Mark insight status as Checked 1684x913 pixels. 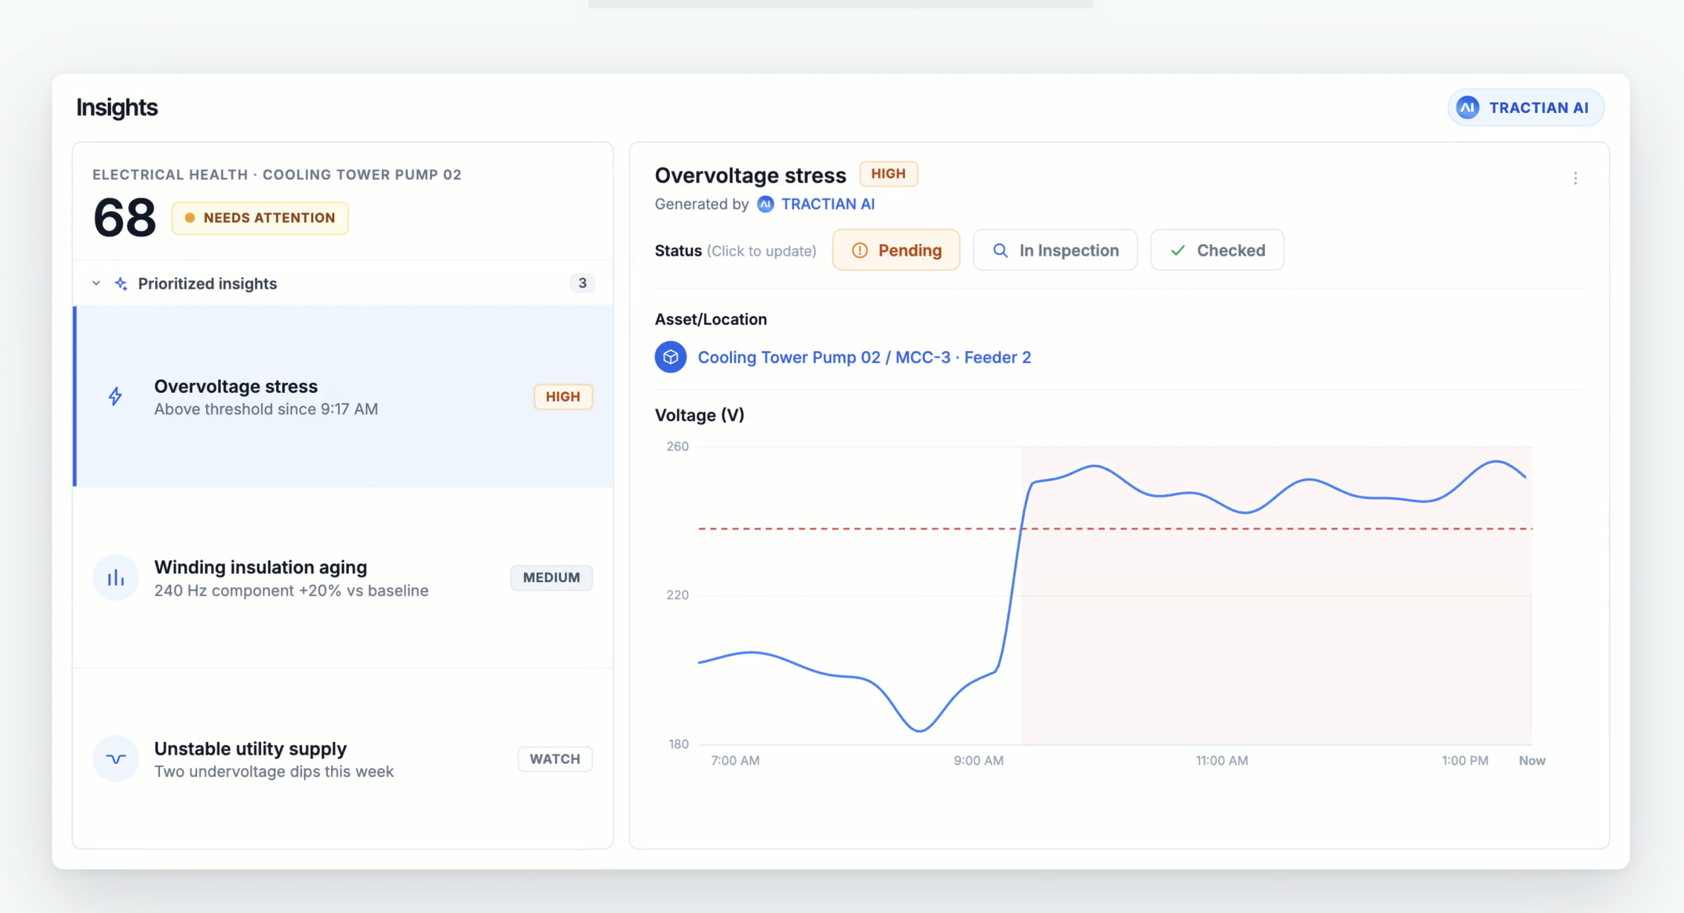click(x=1217, y=250)
